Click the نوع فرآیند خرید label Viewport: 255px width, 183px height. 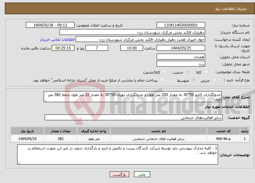237,80
